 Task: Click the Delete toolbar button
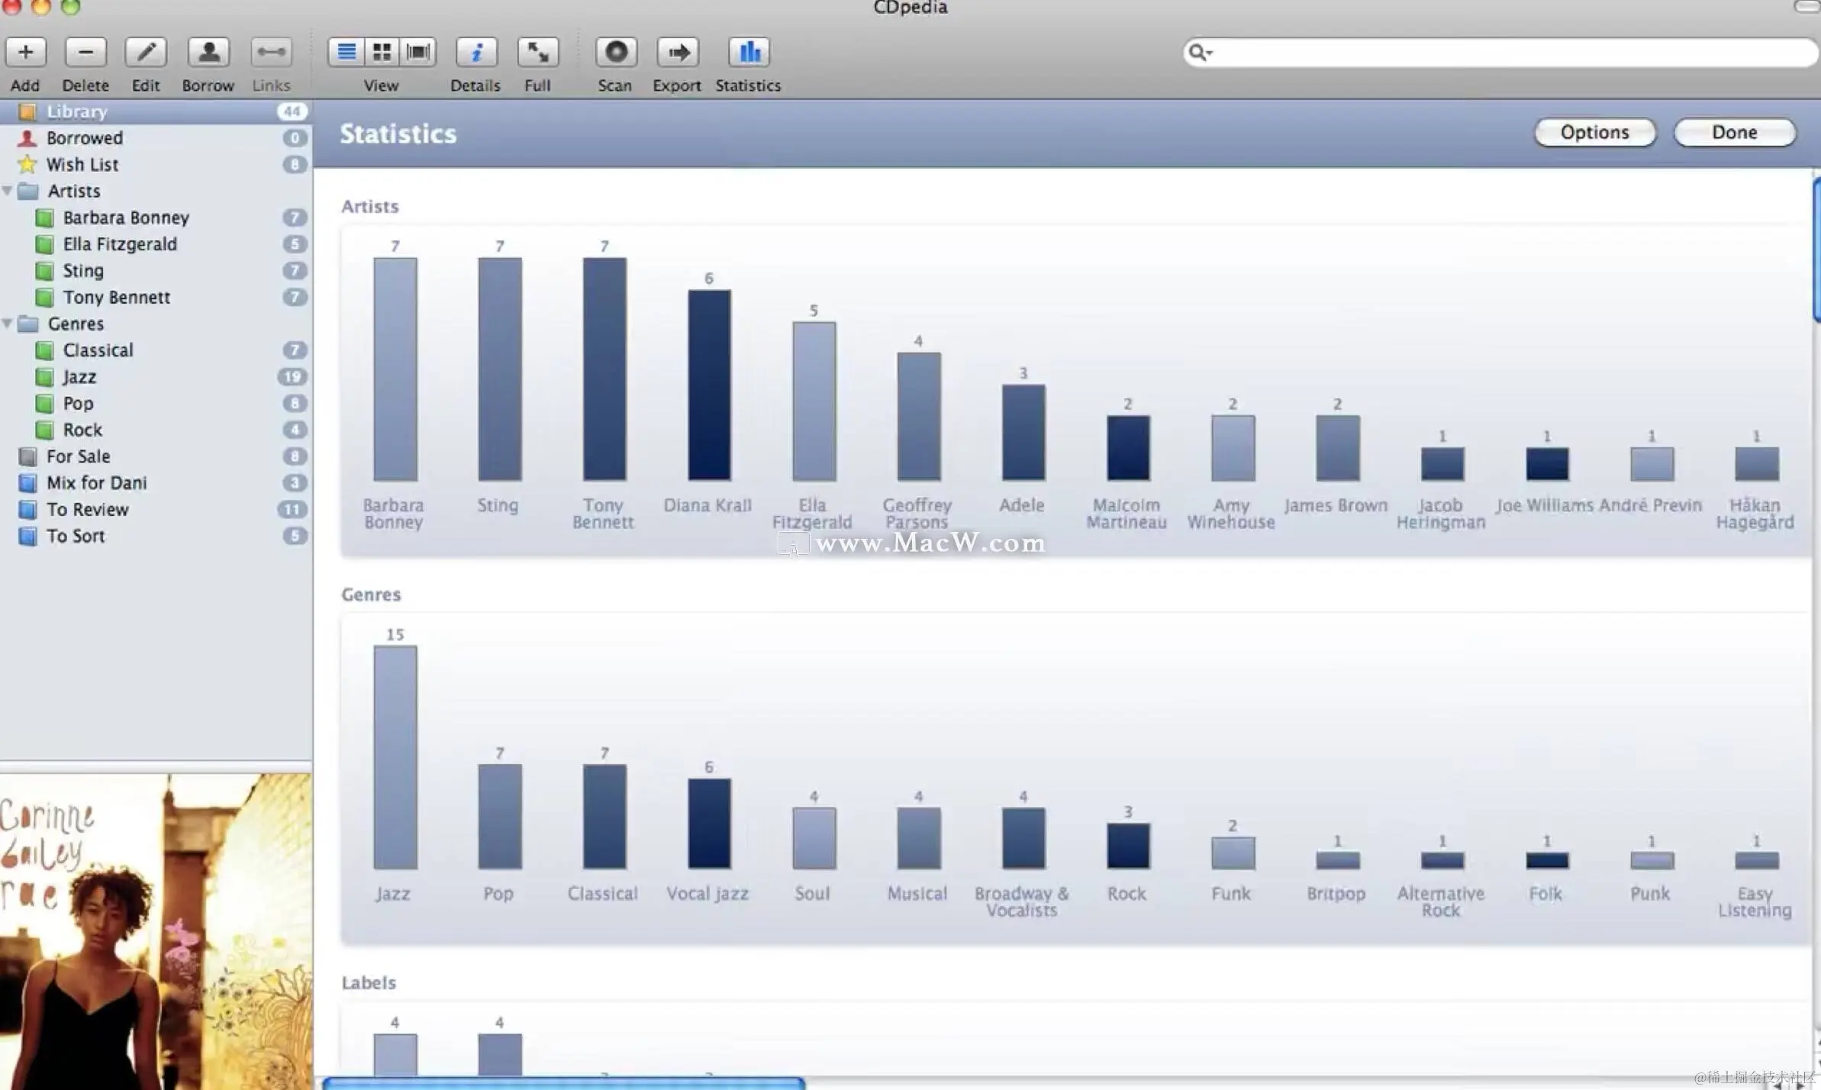(85, 52)
